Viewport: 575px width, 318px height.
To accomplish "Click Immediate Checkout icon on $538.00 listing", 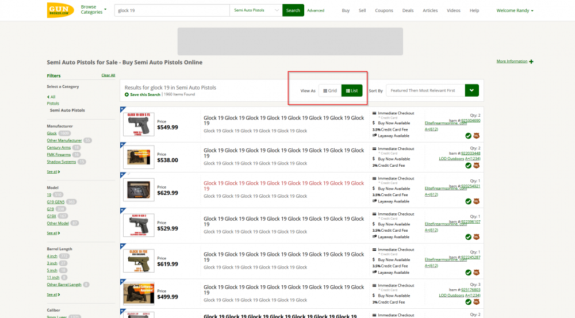I will point(374,149).
